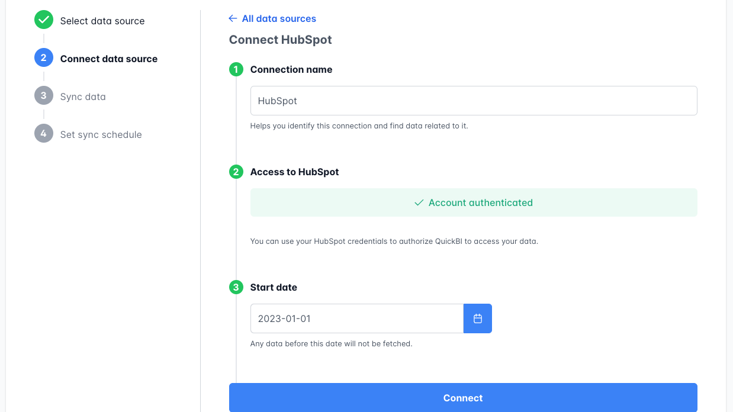Click the green checkmark on Select data source step
This screenshot has height=412, width=733.
pyautogui.click(x=43, y=20)
